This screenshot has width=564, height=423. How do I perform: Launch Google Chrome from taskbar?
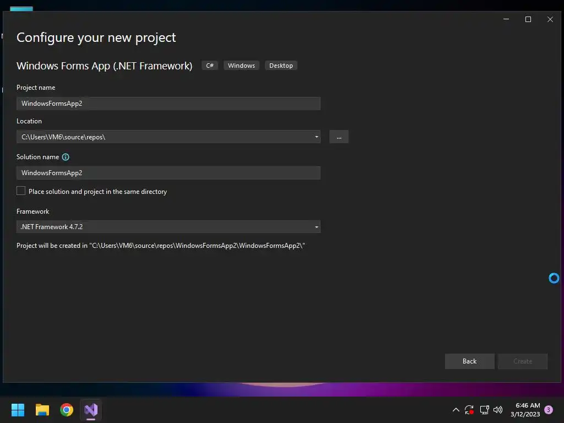tap(67, 410)
